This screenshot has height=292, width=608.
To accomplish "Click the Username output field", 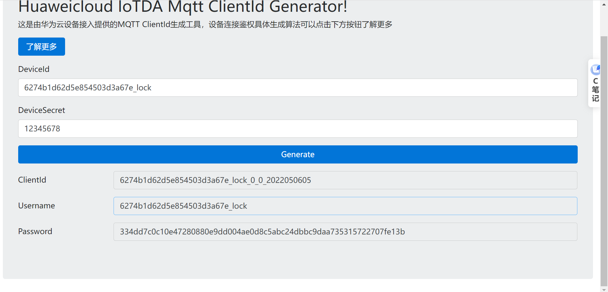I will 345,206.
